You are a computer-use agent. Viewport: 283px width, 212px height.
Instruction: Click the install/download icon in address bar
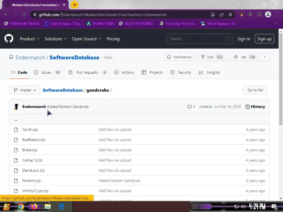click(213, 15)
